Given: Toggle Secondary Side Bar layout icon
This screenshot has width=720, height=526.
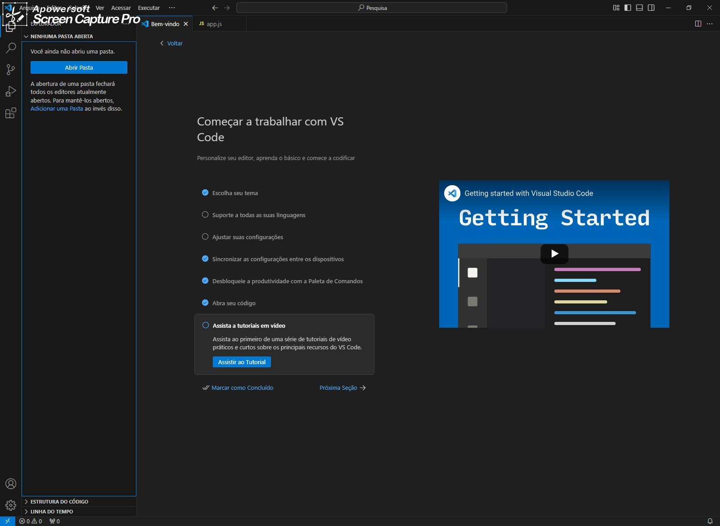Looking at the screenshot, I should [x=651, y=8].
